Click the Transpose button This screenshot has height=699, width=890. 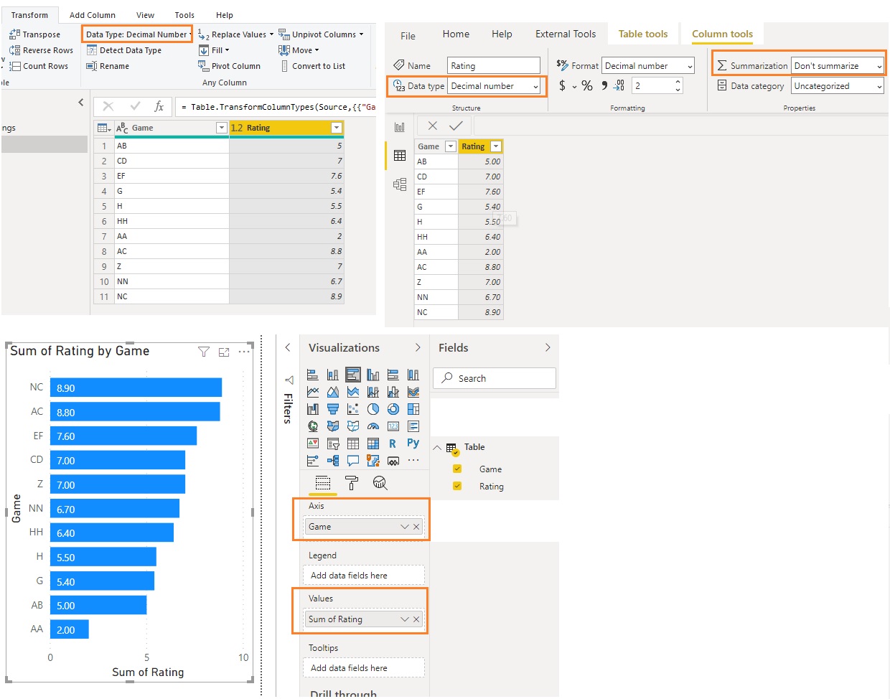click(x=35, y=34)
